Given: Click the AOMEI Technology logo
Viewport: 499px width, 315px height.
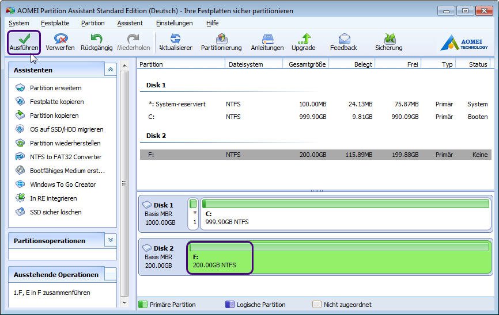Looking at the screenshot, I should [x=464, y=43].
